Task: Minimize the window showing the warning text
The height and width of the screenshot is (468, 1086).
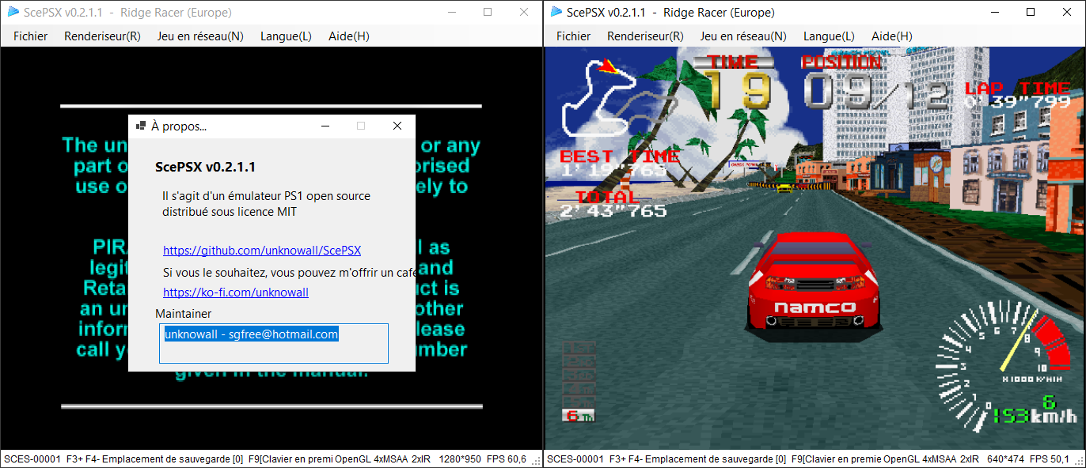Action: click(451, 12)
